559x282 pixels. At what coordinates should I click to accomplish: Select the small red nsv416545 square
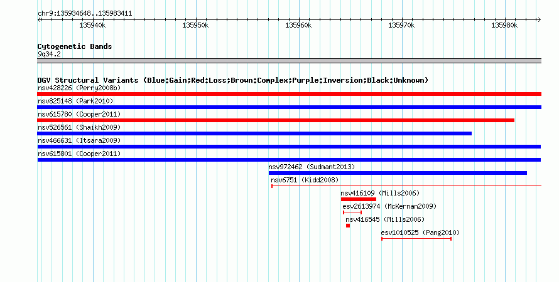tap(348, 226)
